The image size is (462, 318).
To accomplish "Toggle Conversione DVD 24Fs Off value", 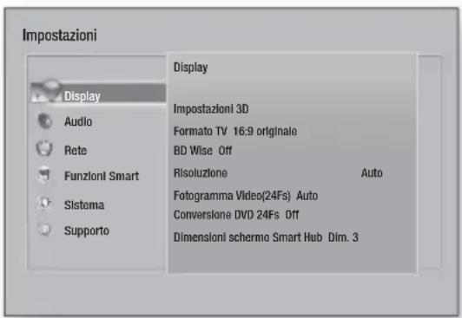I will coord(292,215).
